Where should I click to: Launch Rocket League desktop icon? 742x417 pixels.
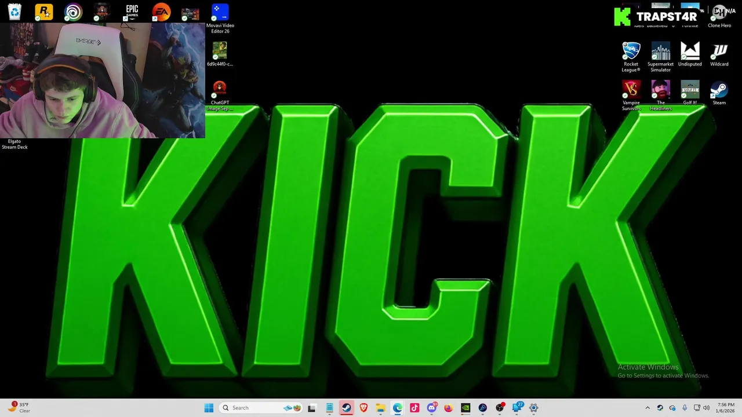coord(631,57)
